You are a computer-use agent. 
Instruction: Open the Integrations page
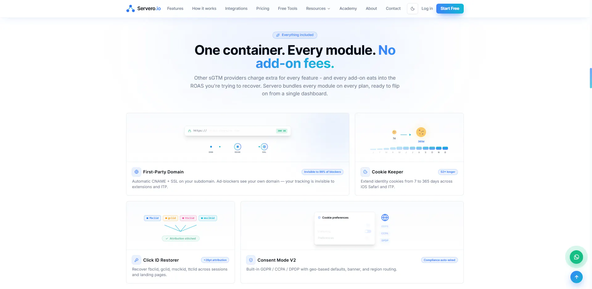[236, 9]
